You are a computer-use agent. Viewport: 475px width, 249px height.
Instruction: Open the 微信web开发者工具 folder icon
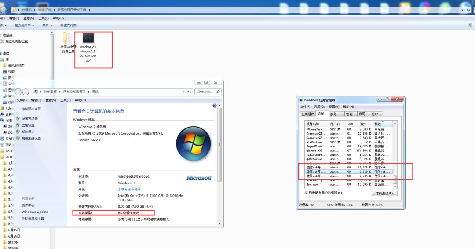[67, 38]
